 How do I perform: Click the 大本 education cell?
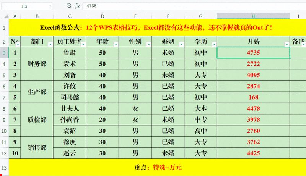click(x=200, y=108)
